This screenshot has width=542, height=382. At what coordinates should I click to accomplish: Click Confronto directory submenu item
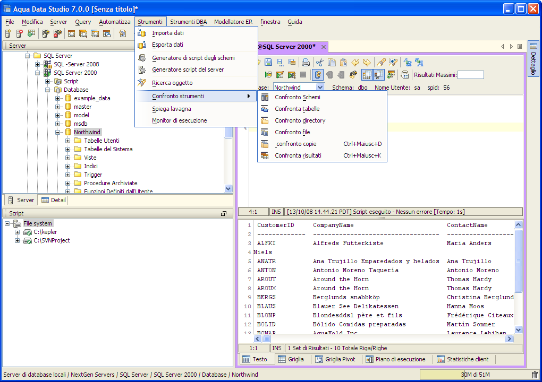[x=322, y=120]
